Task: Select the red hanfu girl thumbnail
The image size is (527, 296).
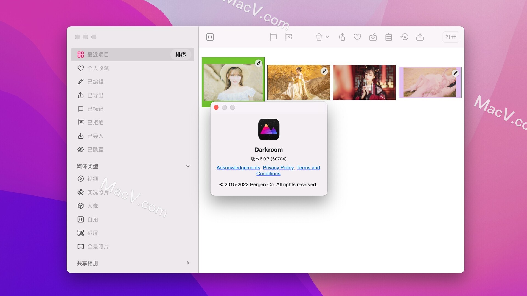Action: pyautogui.click(x=364, y=82)
